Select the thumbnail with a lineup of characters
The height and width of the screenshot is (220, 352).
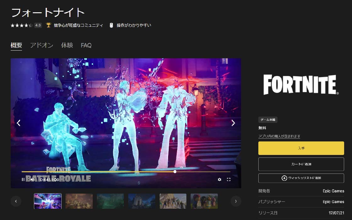tap(173, 201)
